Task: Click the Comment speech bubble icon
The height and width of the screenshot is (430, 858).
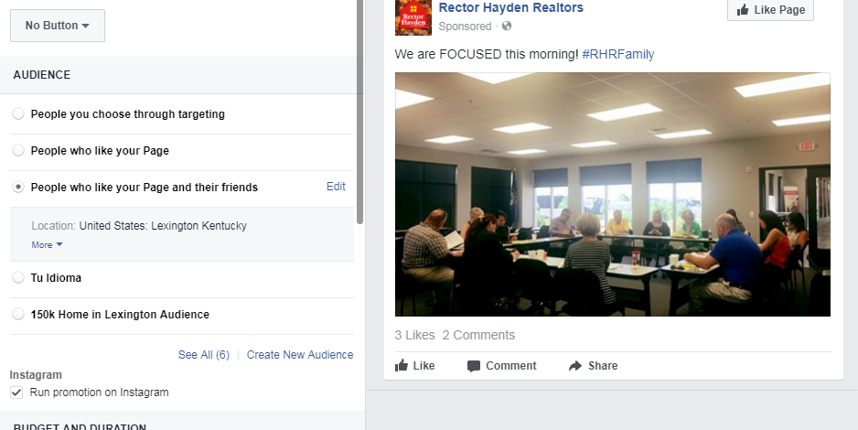Action: [474, 366]
